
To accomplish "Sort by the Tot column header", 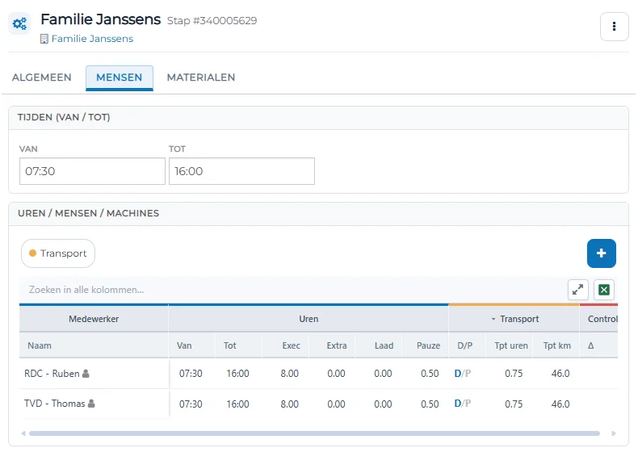I will [238, 345].
